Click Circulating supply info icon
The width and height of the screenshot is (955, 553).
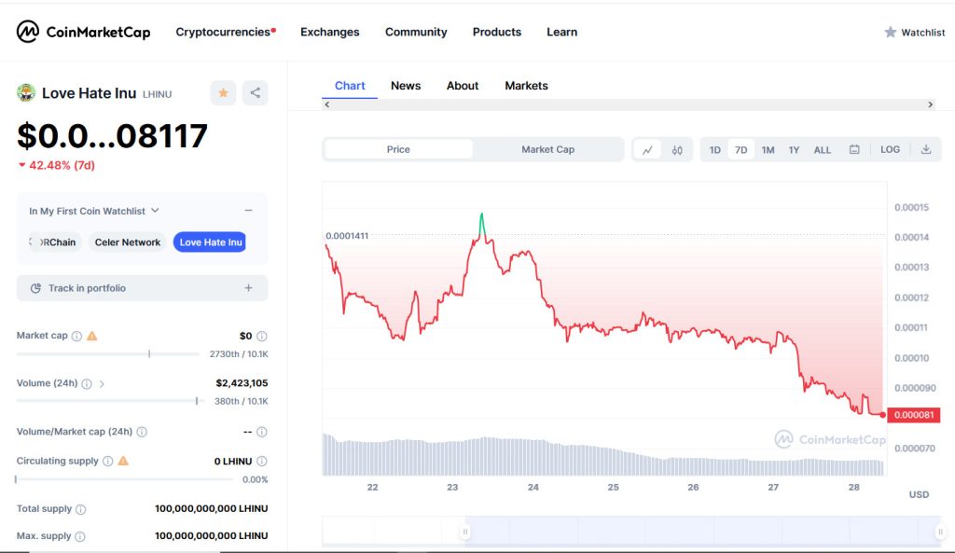[108, 461]
